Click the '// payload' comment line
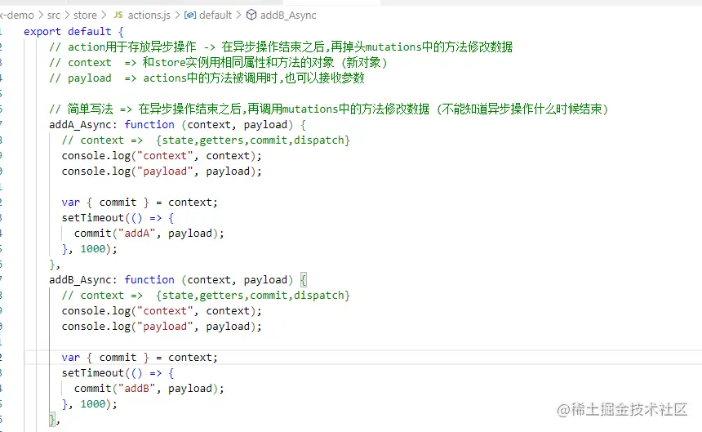This screenshot has height=432, width=702. coord(207,78)
